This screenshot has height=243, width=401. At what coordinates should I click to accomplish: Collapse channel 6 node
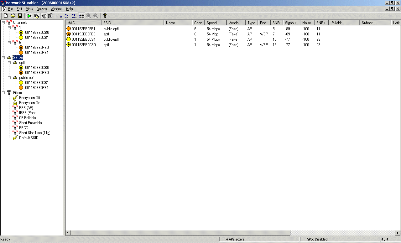click(x=9, y=43)
